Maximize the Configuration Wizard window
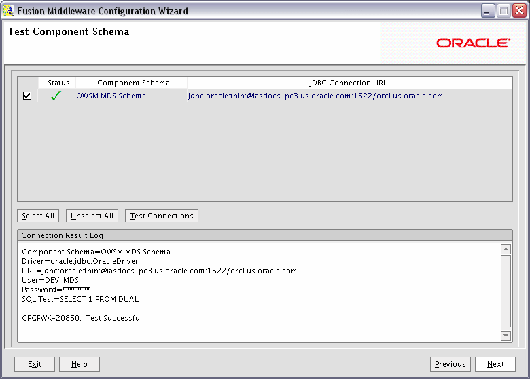Image resolution: width=530 pixels, height=379 pixels. click(503, 11)
